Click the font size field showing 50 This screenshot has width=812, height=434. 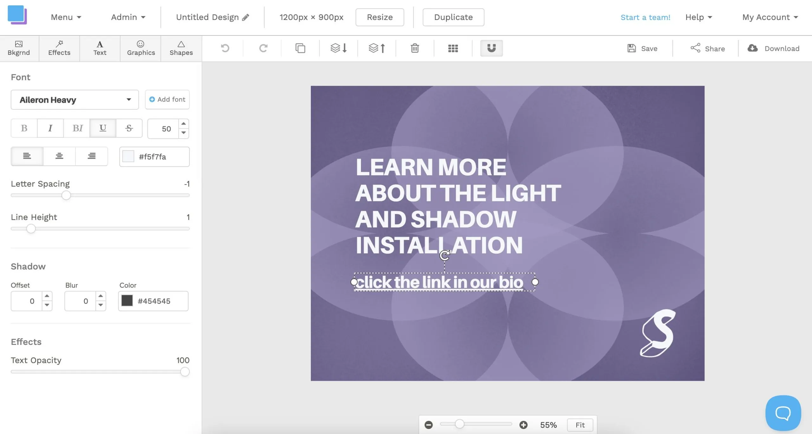pyautogui.click(x=164, y=129)
